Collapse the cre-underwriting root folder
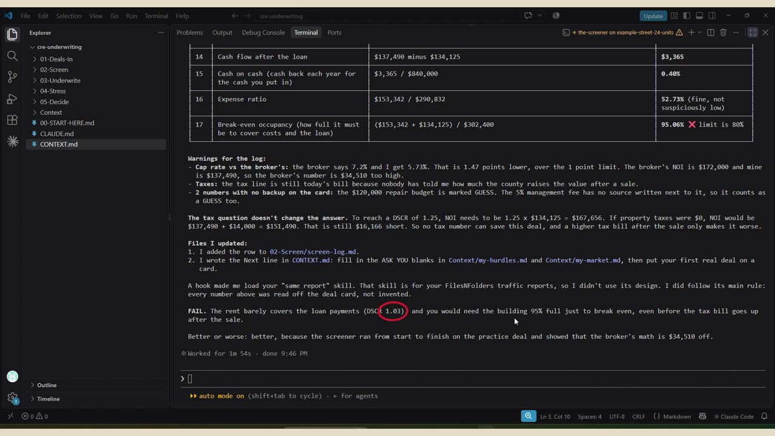775x436 pixels. pos(59,47)
